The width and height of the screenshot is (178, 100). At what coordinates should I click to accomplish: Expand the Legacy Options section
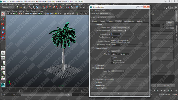tap(93, 88)
